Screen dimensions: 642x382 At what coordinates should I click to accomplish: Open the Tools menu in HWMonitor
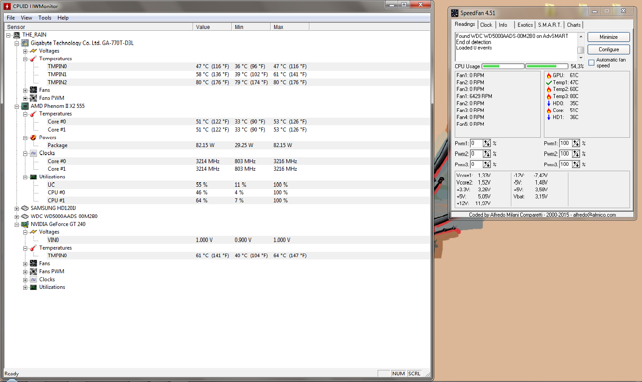pyautogui.click(x=45, y=18)
